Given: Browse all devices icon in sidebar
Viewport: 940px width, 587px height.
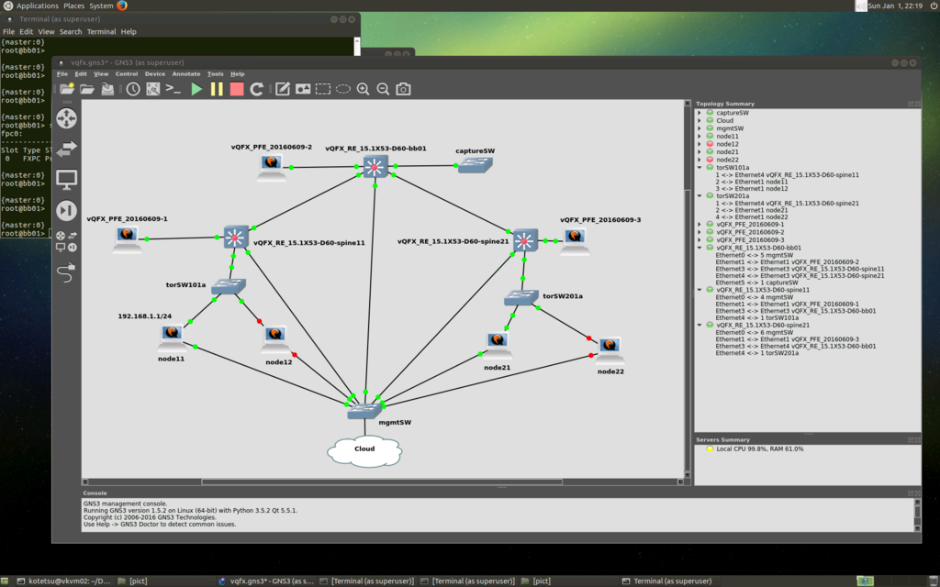Looking at the screenshot, I should pyautogui.click(x=66, y=241).
